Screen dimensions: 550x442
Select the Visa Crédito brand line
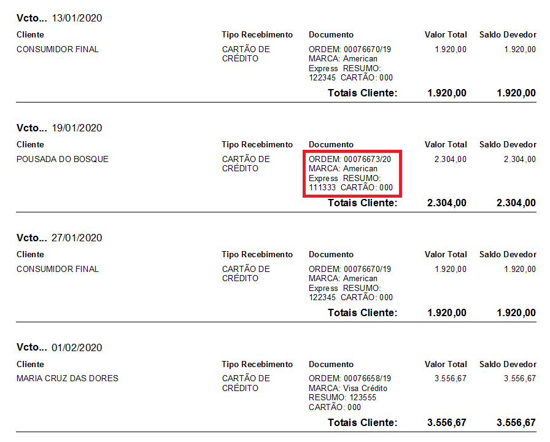[x=348, y=388]
